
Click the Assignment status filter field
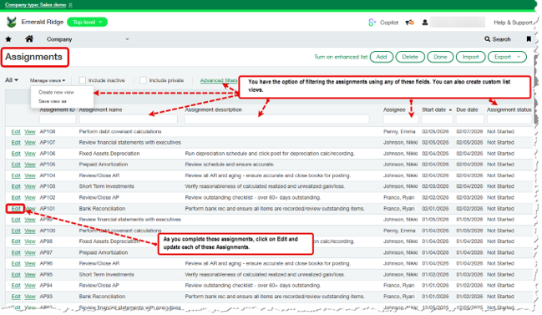[x=509, y=119]
